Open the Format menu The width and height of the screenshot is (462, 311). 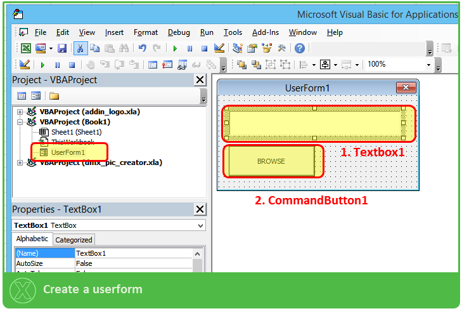pyautogui.click(x=146, y=32)
